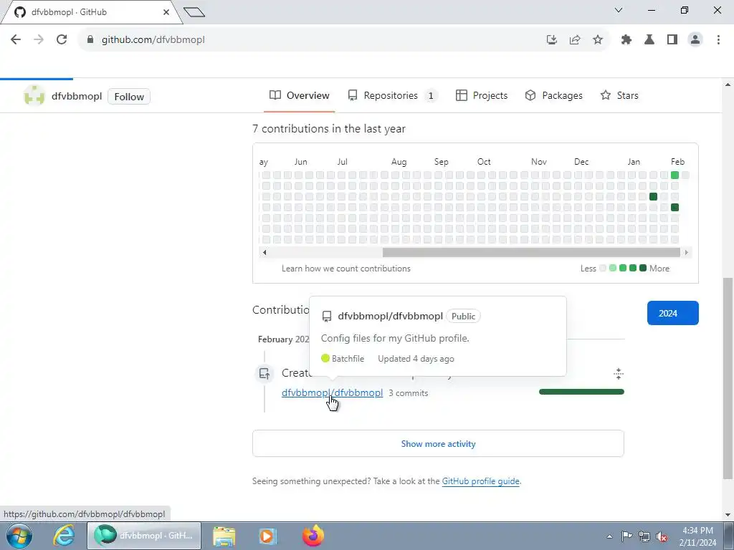Viewport: 734px width, 550px height.
Task: Open the browser extensions puzzle icon
Action: [626, 40]
